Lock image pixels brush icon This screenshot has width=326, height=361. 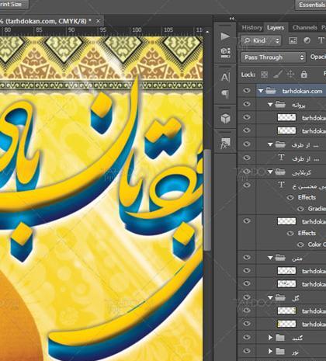coord(278,75)
